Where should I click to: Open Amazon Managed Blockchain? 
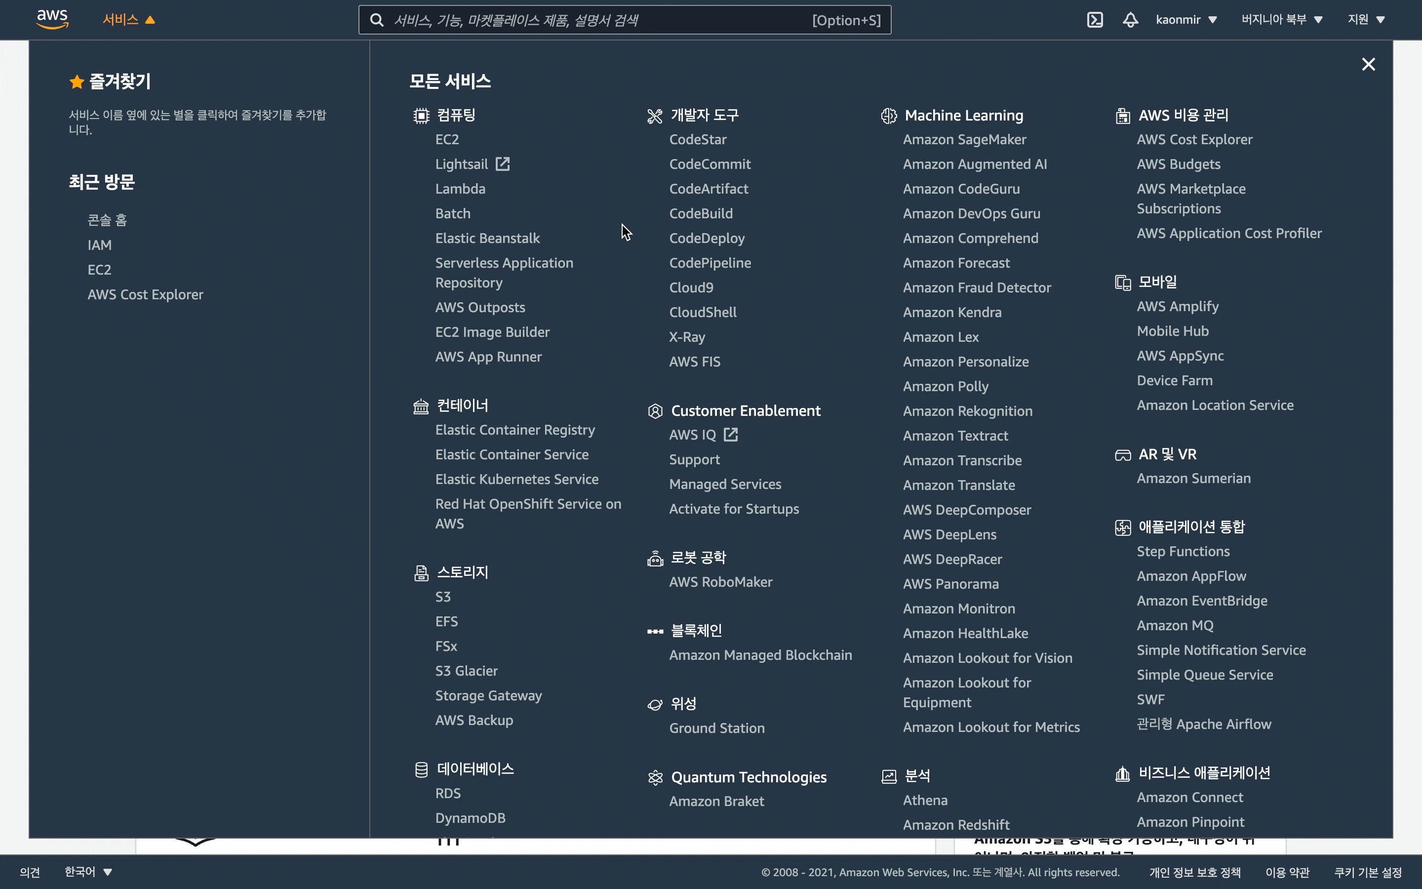[x=760, y=654]
